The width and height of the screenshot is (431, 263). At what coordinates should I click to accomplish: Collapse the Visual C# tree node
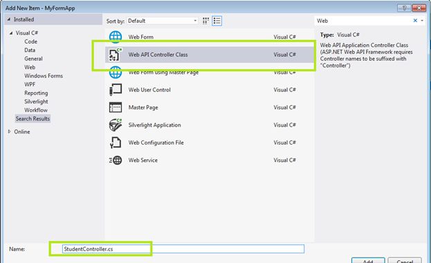[11, 33]
